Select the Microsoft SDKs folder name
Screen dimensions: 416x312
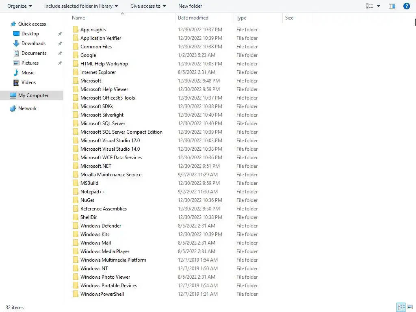click(97, 106)
